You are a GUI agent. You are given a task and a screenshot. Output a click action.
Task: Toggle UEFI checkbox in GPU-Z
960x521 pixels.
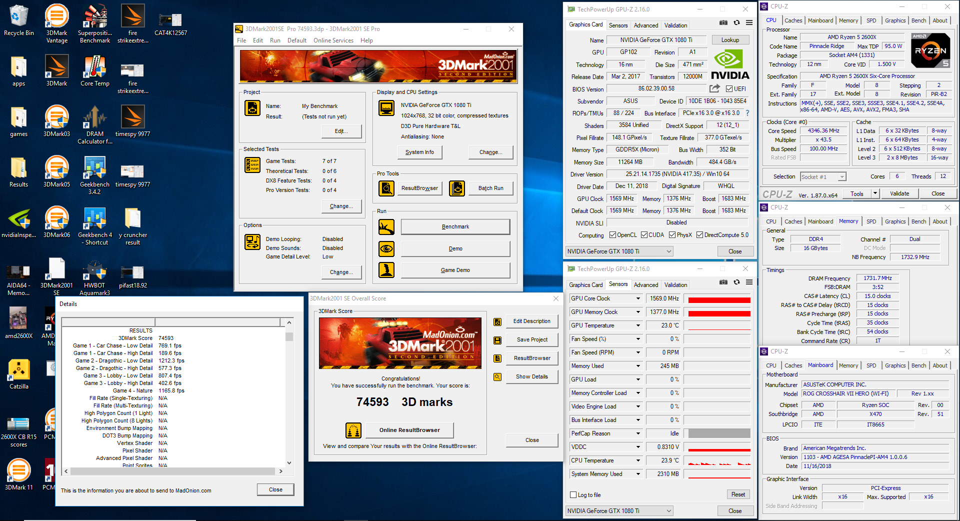(729, 89)
